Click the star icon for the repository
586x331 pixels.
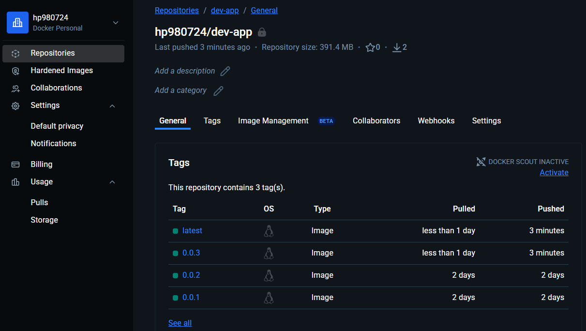[x=370, y=47]
